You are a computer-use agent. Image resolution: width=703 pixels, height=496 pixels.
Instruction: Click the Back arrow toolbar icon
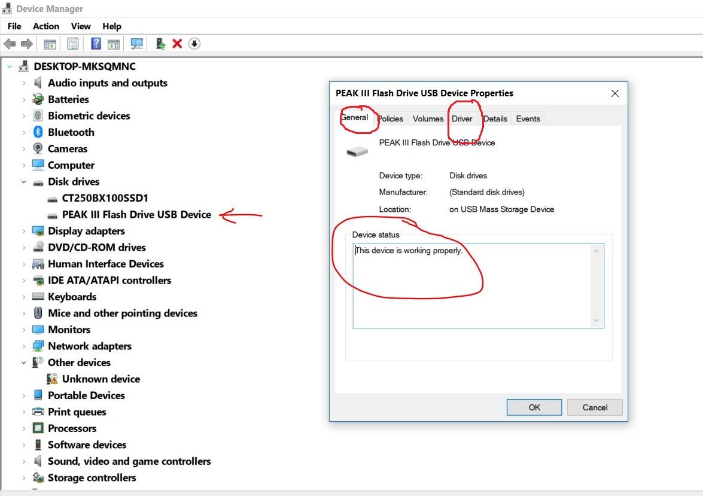(x=10, y=44)
